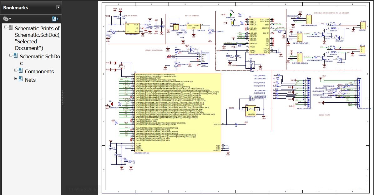Collapse the Schematic.SchDoc bookmark node
The height and width of the screenshot is (195, 374).
point(11,55)
